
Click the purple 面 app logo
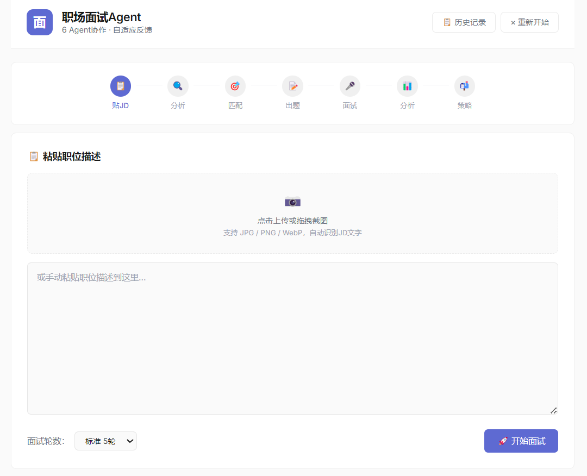[40, 22]
